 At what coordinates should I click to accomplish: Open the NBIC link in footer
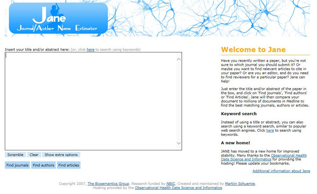pyautogui.click(x=170, y=183)
